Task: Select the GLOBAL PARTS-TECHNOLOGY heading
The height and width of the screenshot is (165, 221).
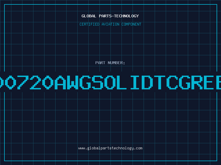Action: [x=110, y=16]
